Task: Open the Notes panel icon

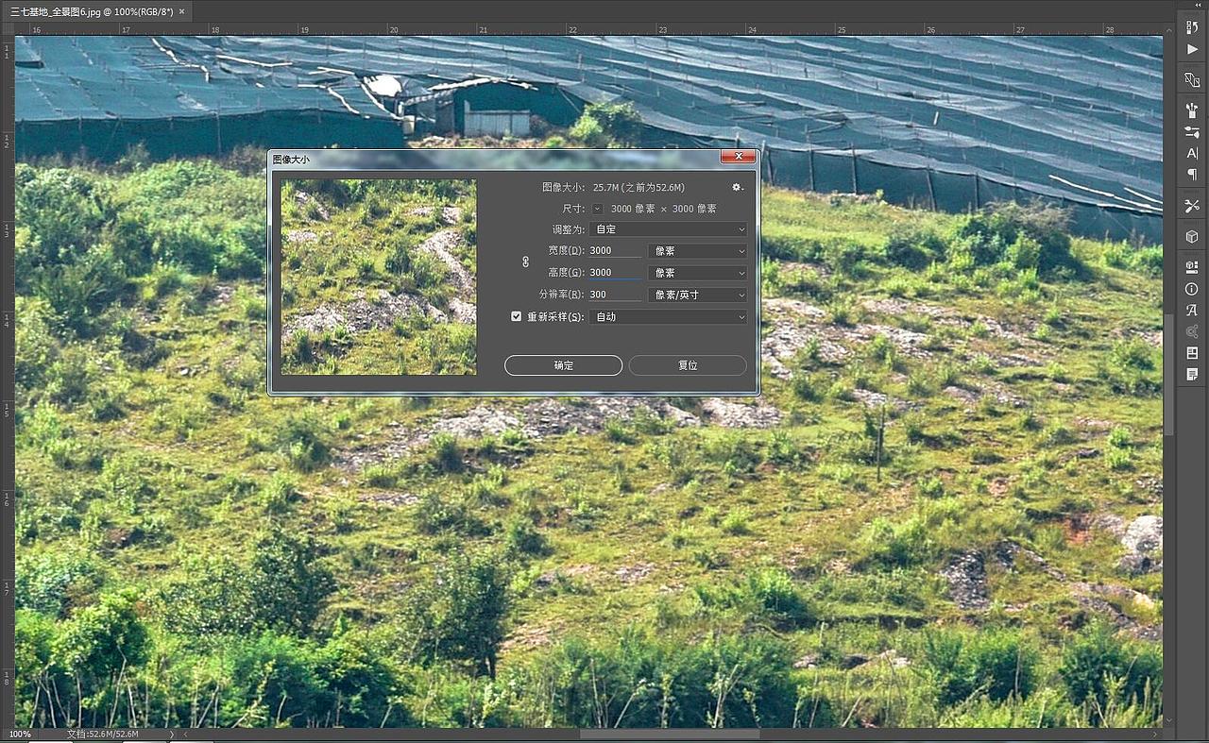Action: (x=1192, y=374)
